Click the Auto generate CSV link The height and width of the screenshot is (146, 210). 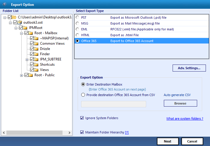(x=177, y=95)
